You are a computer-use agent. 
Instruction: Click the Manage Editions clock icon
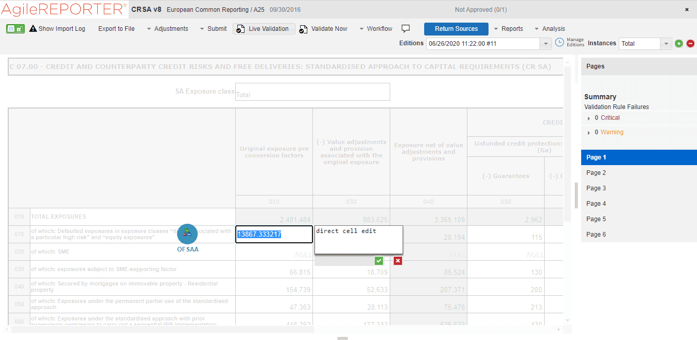(x=560, y=43)
